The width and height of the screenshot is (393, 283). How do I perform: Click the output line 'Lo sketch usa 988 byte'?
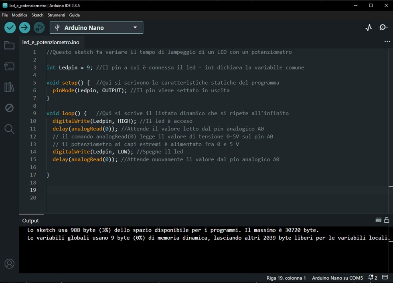[173, 230]
